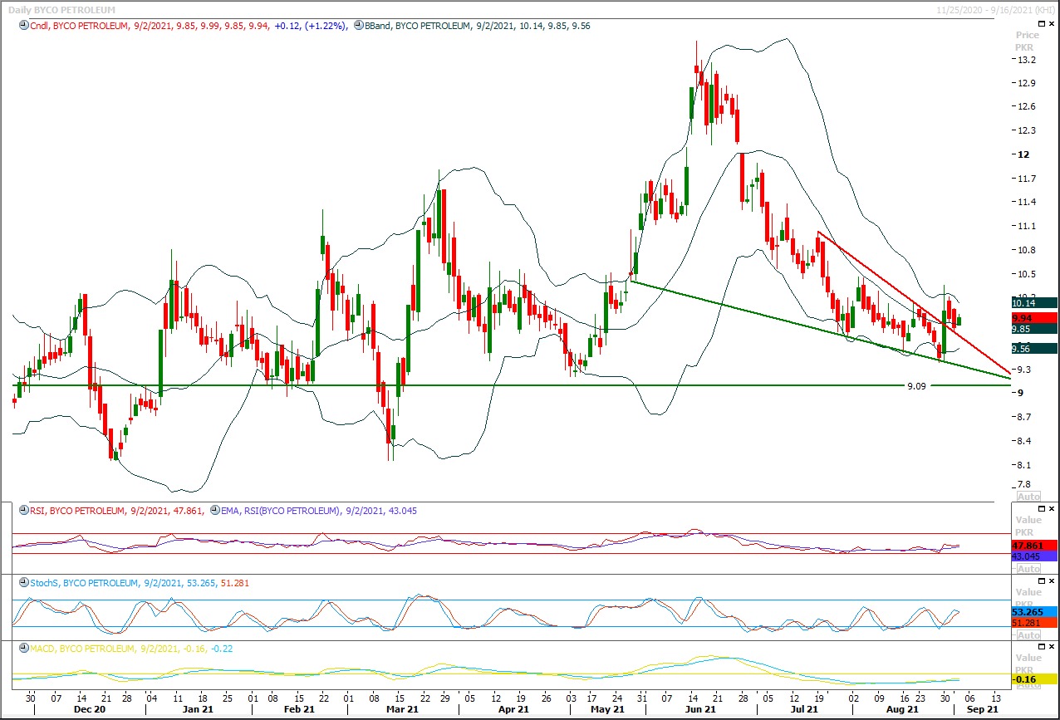Click the red 9.94 last-price axis tag

pyautogui.click(x=1033, y=318)
